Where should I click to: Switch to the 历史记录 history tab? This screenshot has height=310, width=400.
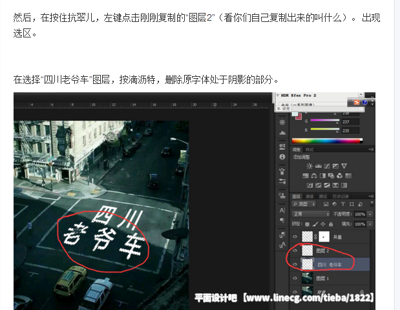pyautogui.click(x=341, y=196)
